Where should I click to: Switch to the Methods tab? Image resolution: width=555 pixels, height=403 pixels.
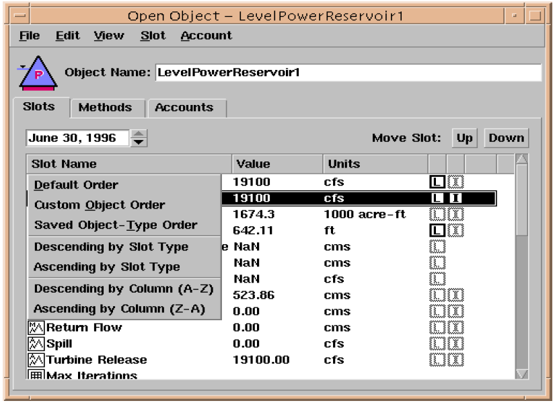point(105,108)
